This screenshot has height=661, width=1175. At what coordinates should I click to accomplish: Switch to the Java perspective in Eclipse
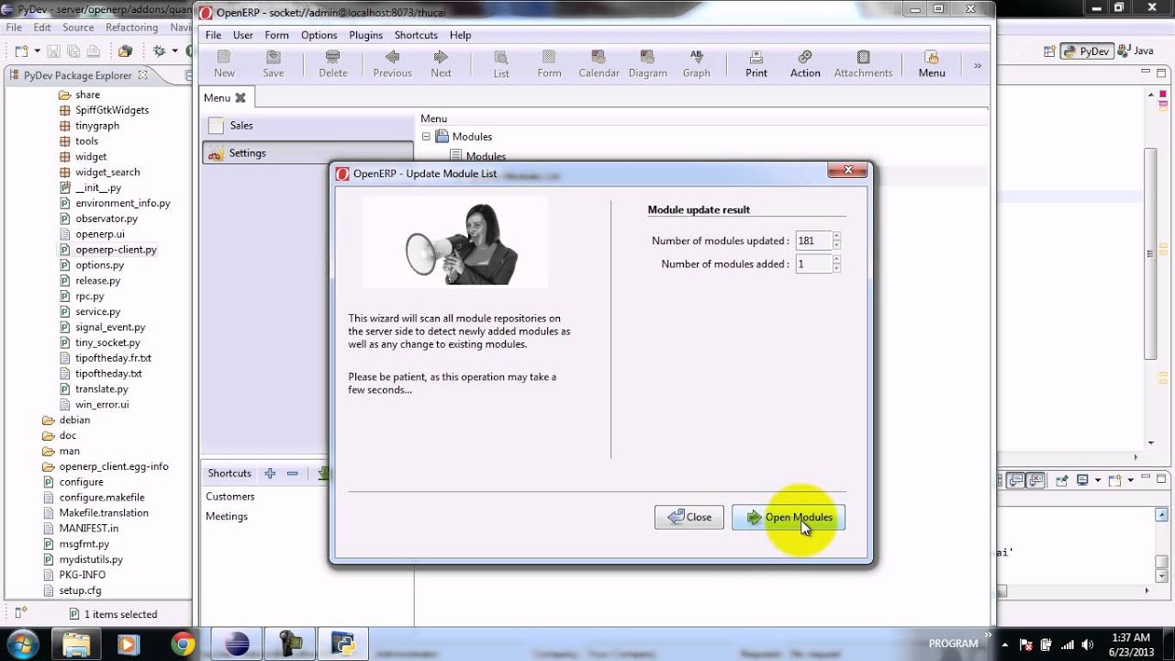coord(1136,51)
